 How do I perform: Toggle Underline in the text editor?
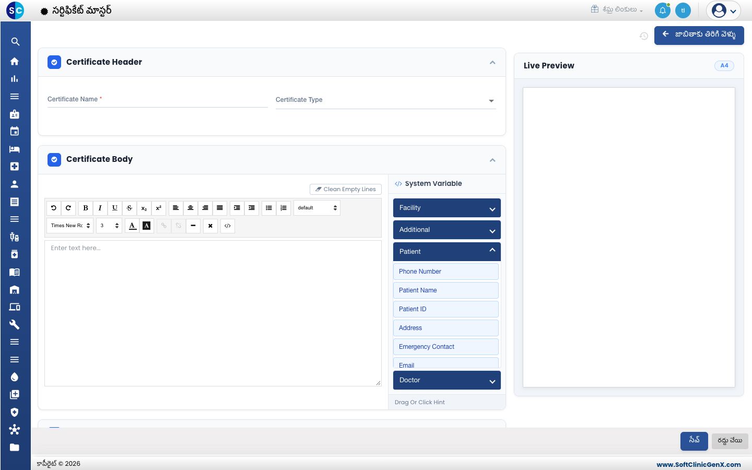click(x=115, y=208)
